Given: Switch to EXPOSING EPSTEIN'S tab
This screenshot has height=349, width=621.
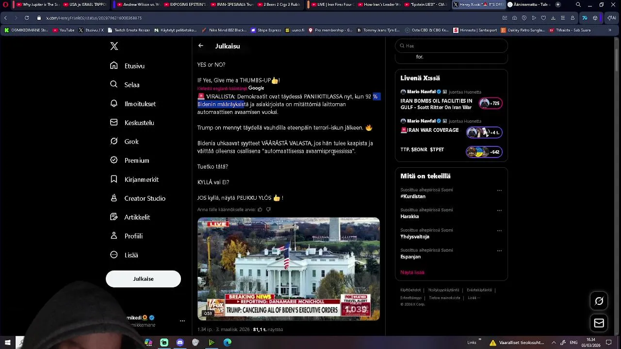Looking at the screenshot, I should coord(185,4).
